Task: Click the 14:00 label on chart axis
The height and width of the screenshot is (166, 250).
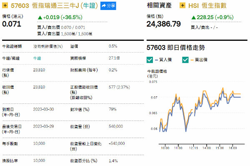Action: pyautogui.click(x=207, y=148)
